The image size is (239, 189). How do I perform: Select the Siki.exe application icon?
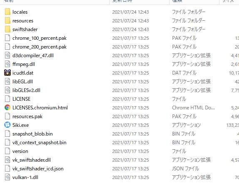(7, 125)
